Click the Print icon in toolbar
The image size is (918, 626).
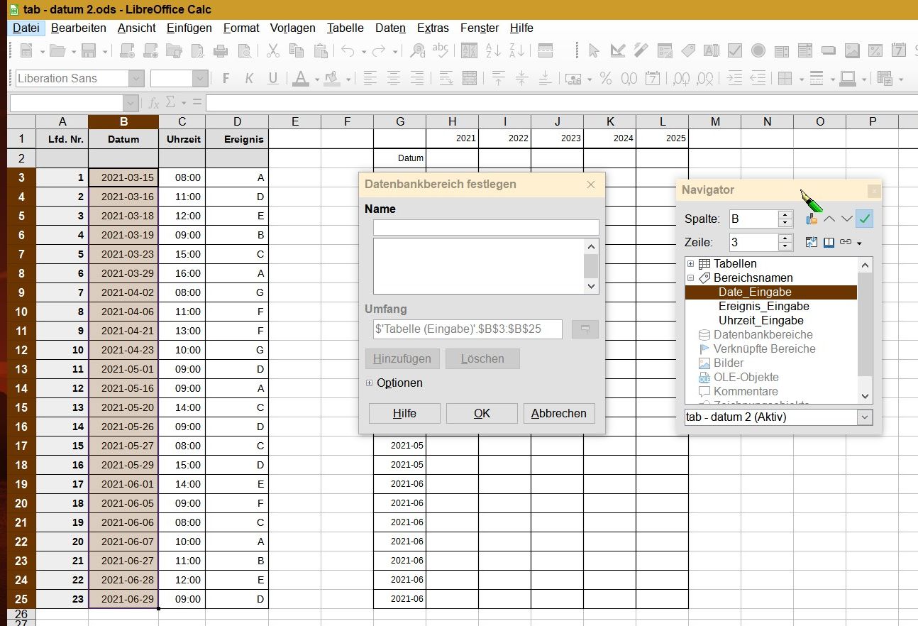coord(221,50)
